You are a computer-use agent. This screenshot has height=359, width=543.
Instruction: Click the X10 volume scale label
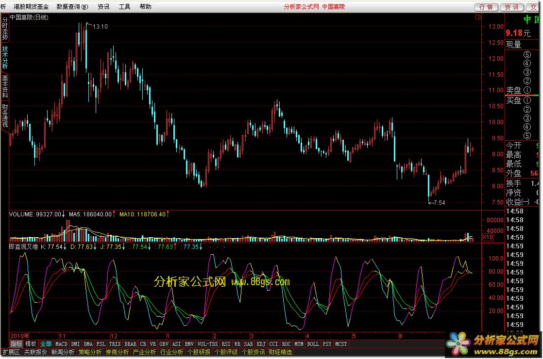[x=488, y=237]
